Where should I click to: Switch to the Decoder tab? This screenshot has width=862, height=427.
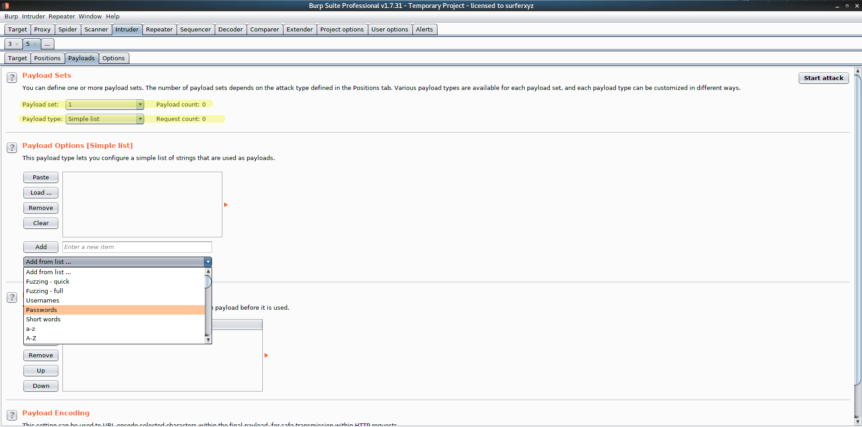[230, 29]
